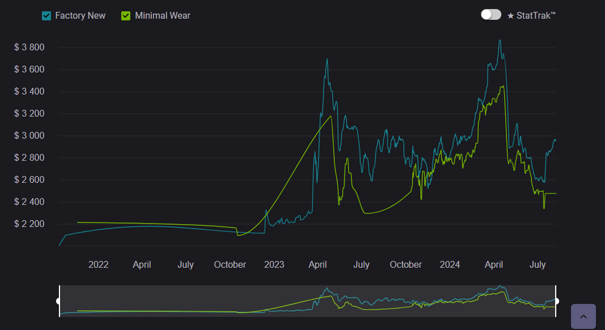The height and width of the screenshot is (330, 605).
Task: Click the 2024 x-axis label
Action: tap(450, 265)
